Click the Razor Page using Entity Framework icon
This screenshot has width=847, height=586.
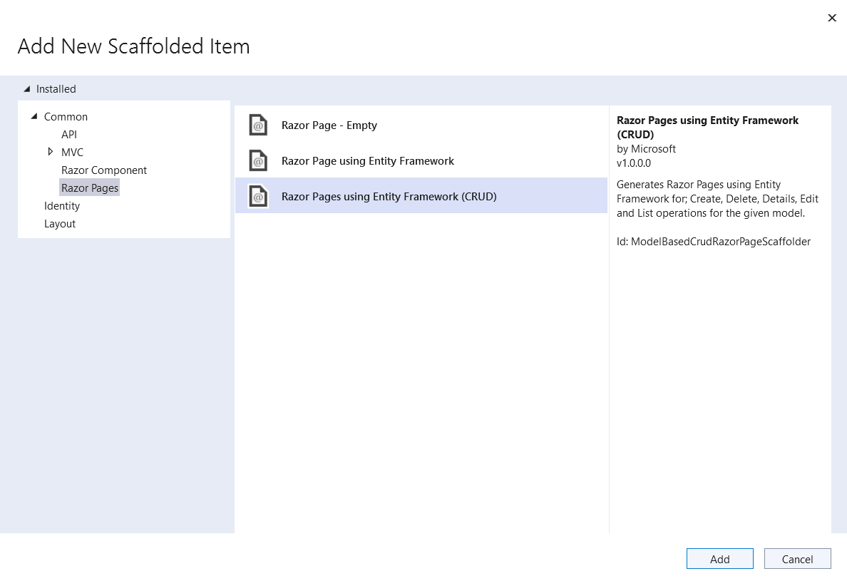(258, 161)
